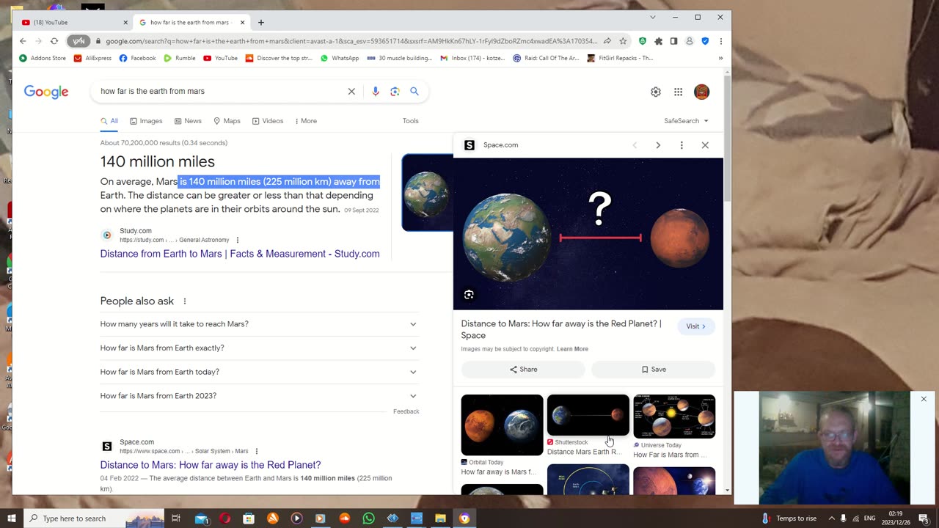Open options for Space.com result
The image size is (939, 528).
(257, 451)
